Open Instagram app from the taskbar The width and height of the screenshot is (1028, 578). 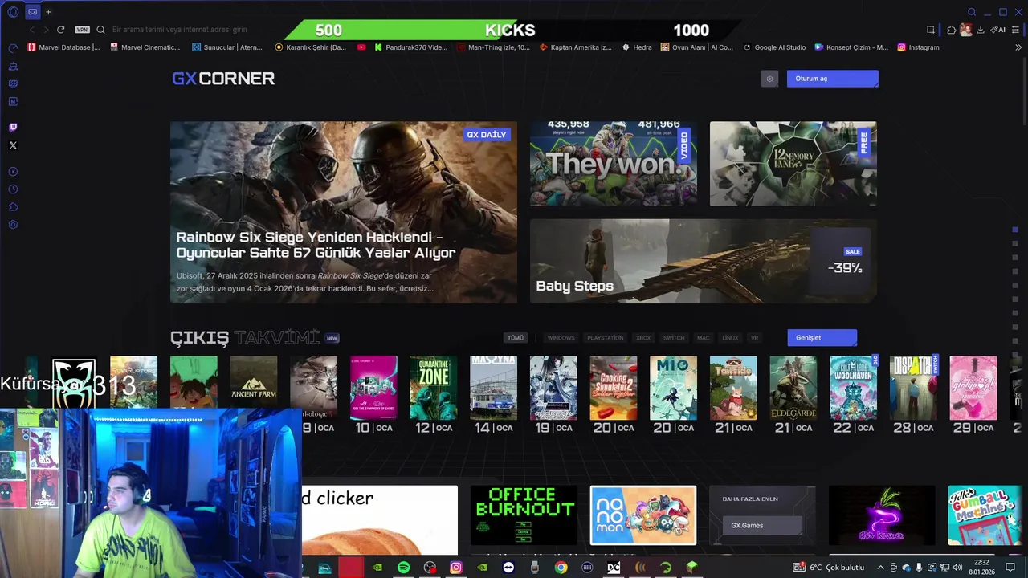(x=456, y=568)
